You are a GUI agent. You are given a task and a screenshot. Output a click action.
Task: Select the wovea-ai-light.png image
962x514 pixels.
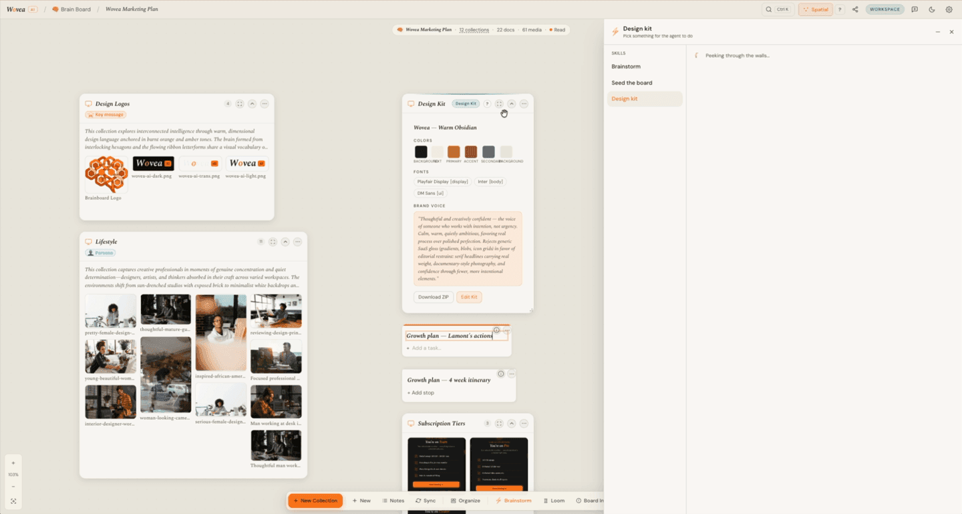(246, 164)
